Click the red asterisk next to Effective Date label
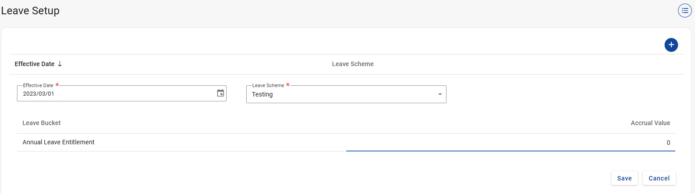The image size is (695, 193). [57, 85]
